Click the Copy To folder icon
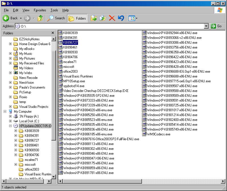 click(103, 18)
